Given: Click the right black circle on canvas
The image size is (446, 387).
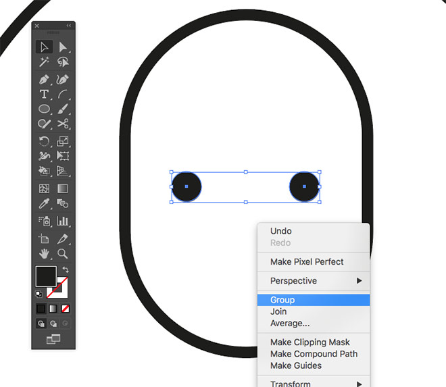Looking at the screenshot, I should tap(304, 186).
